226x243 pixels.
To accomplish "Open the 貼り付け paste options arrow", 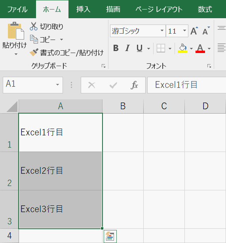I will (16, 54).
